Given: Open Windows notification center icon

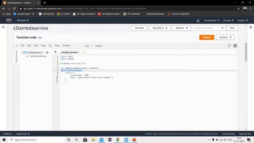Looking at the screenshot, I should (x=249, y=139).
